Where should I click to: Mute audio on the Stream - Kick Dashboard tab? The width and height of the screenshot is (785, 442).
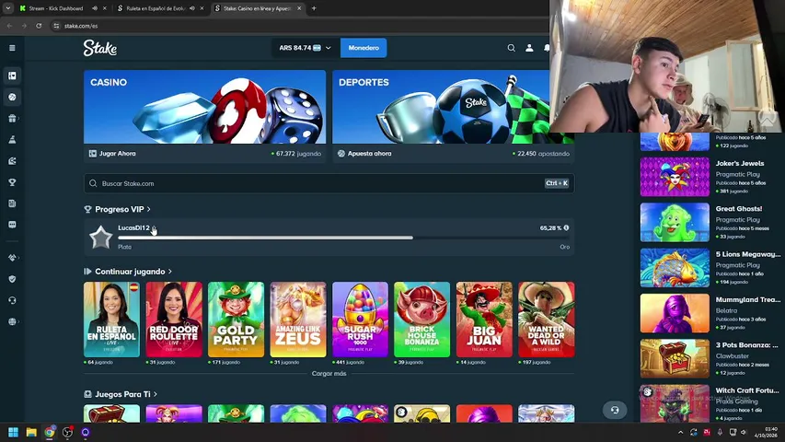coord(95,8)
